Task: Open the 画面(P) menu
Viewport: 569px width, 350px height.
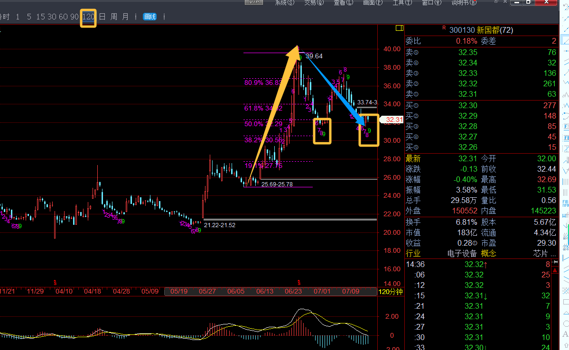Action: 373,2
